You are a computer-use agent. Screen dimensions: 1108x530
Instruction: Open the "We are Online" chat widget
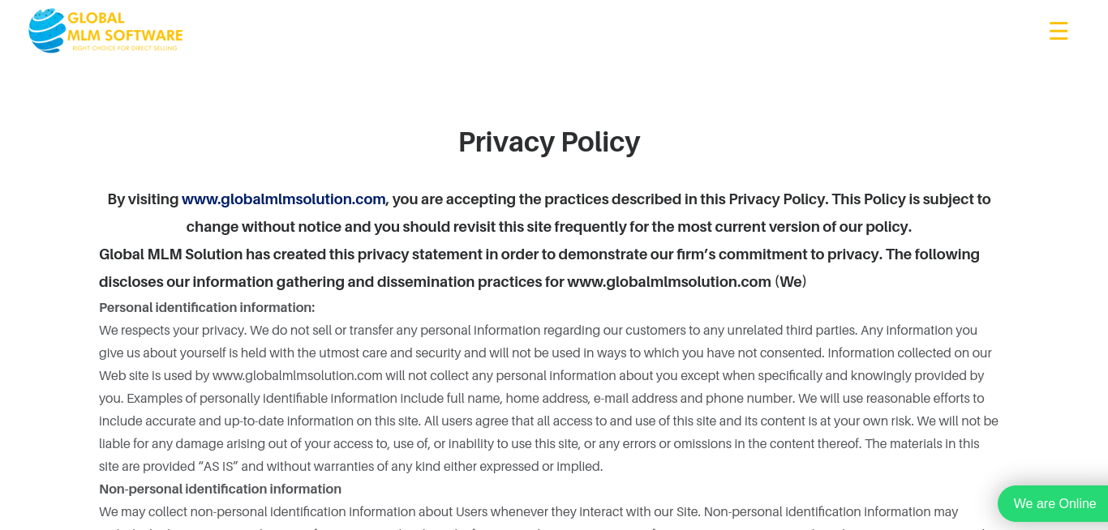pyautogui.click(x=1054, y=503)
